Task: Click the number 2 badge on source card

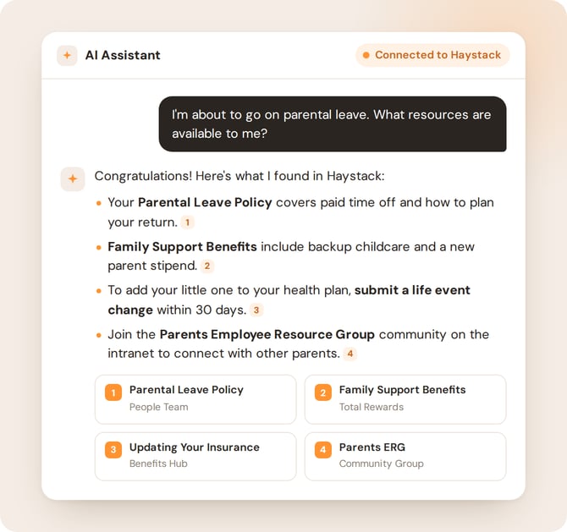Action: tap(323, 392)
